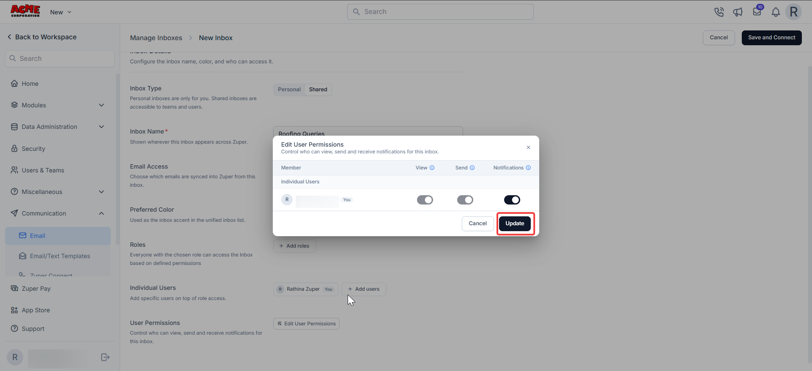Viewport: 812px width, 371px height.
Task: Expand the Data Administration menu
Action: (58, 127)
